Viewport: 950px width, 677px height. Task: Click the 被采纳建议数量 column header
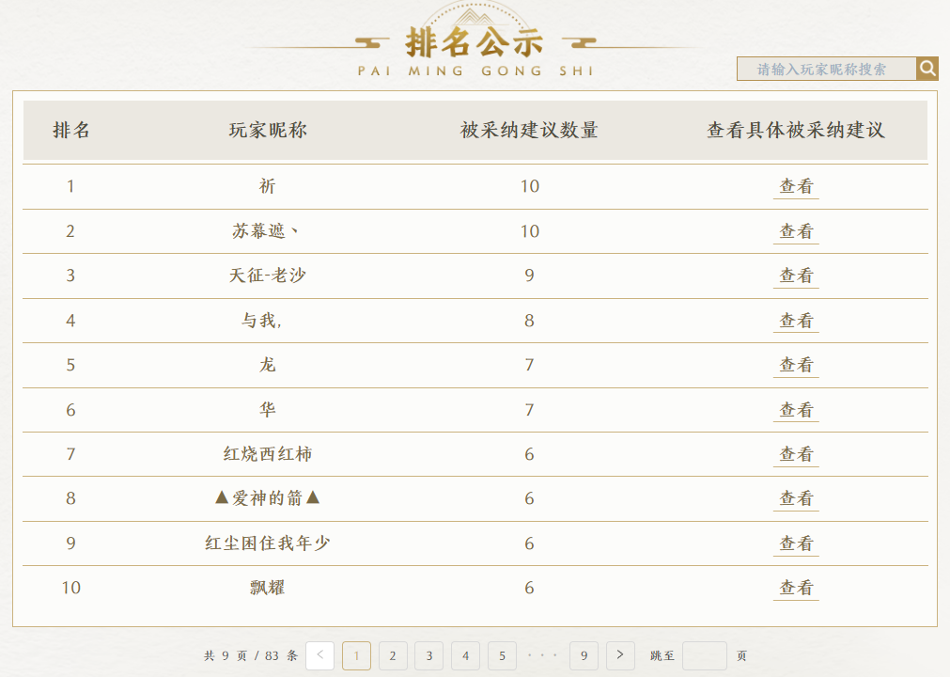coord(529,130)
